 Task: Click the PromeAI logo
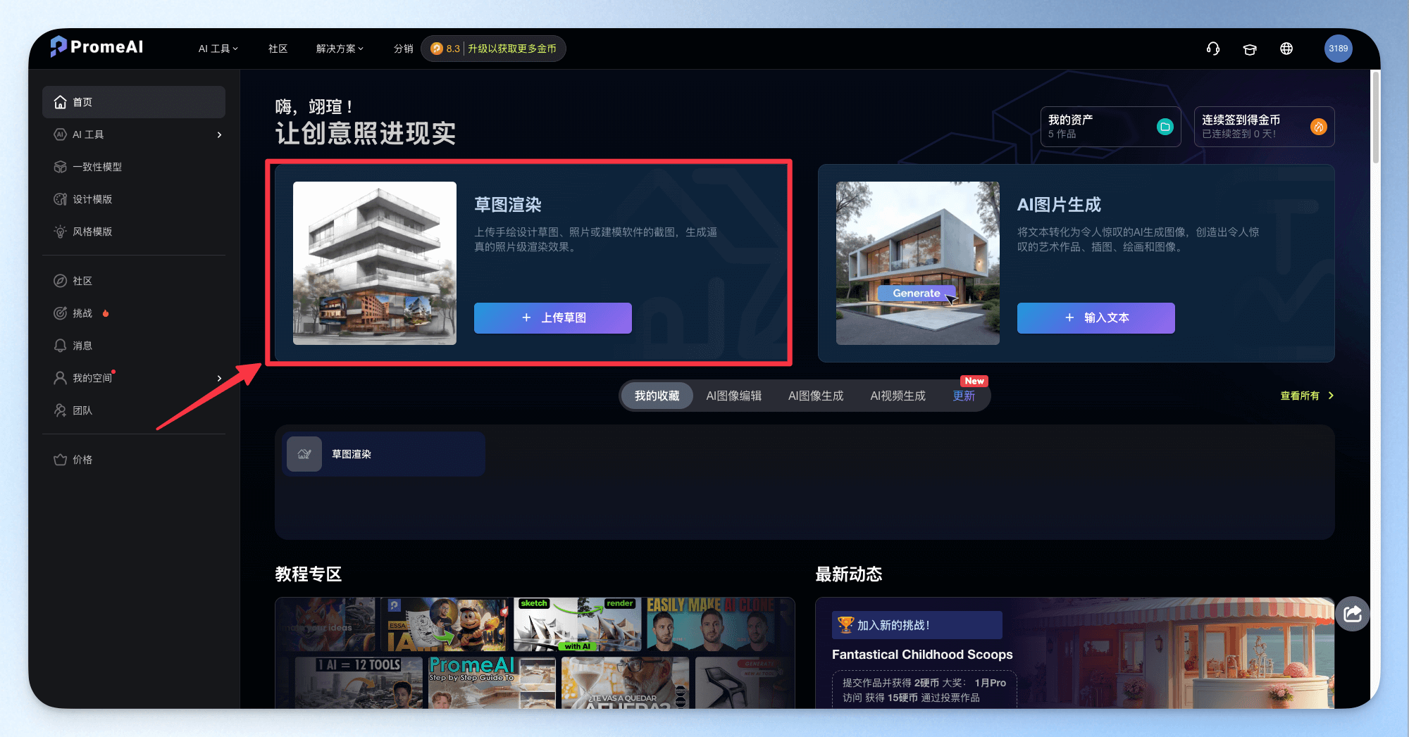pos(97,46)
